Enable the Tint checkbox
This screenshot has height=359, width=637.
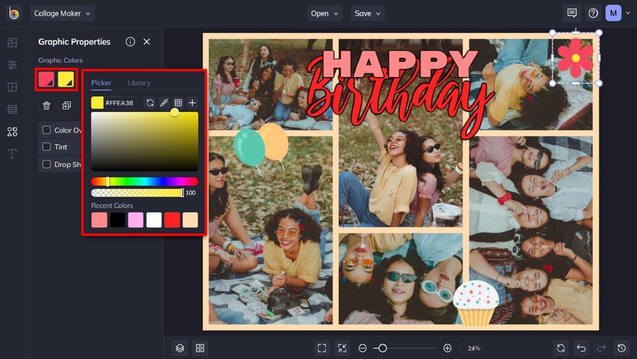pyautogui.click(x=47, y=146)
